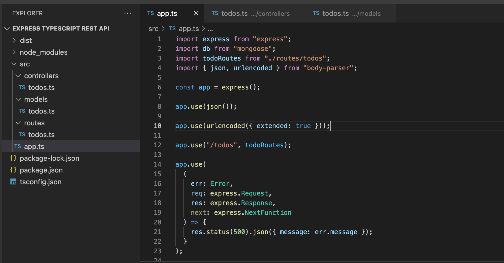The width and height of the screenshot is (504, 263).
Task: Expand the node_modules folder
Action: coord(14,52)
